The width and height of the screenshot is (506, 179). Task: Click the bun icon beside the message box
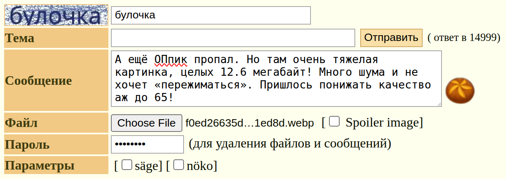tap(460, 90)
